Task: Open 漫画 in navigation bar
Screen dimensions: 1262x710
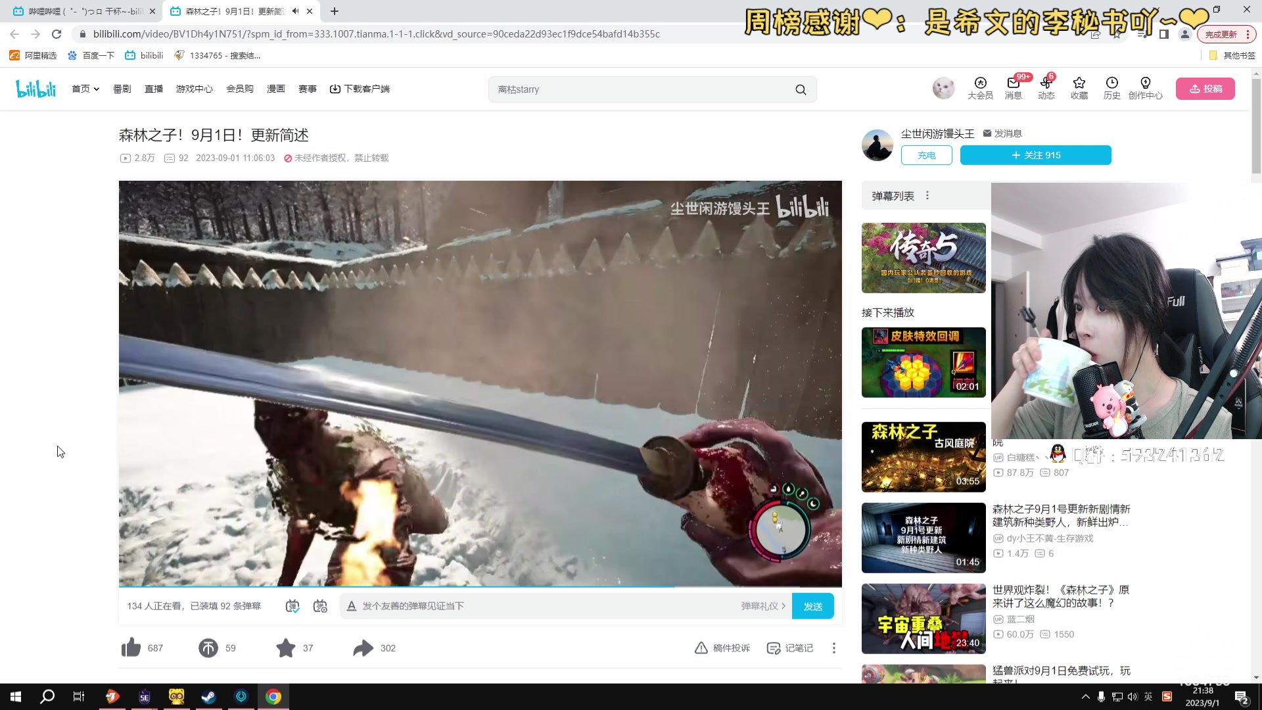Action: pos(276,89)
